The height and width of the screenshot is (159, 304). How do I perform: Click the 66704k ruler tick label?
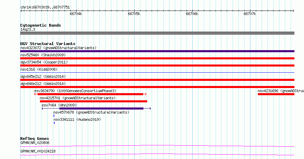(x=76, y=14)
